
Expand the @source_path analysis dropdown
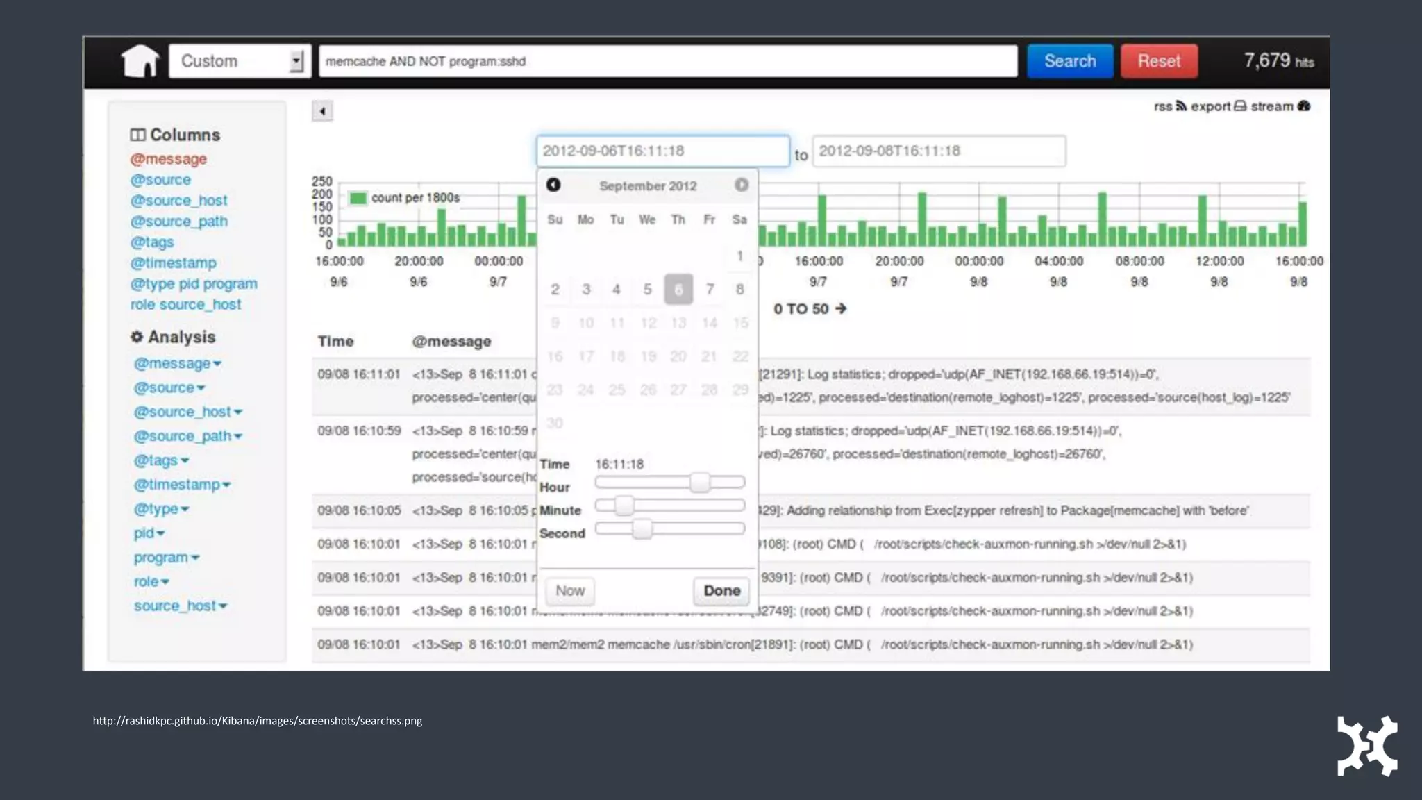tap(188, 436)
